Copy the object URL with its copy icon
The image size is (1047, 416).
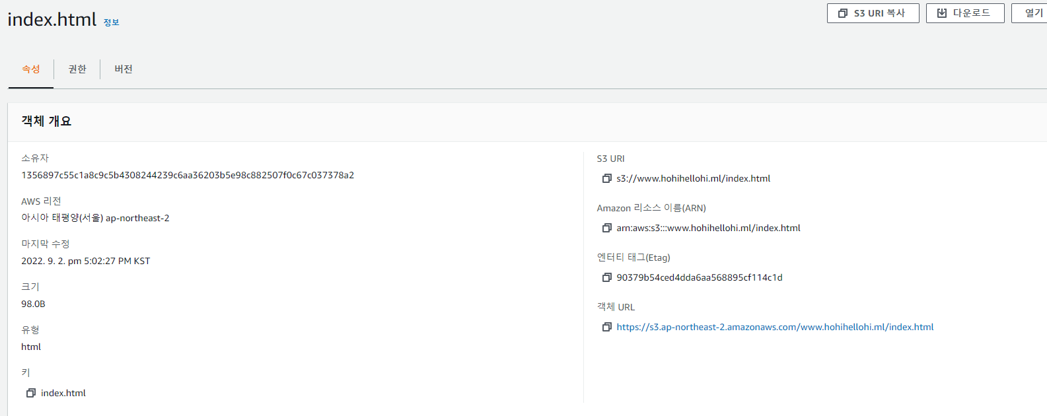pyautogui.click(x=606, y=327)
